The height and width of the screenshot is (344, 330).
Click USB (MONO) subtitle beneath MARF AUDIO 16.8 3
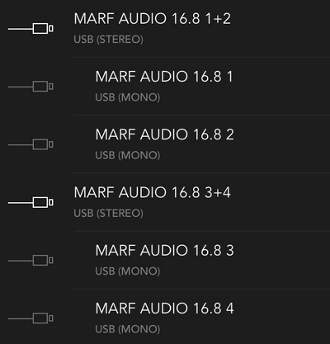(128, 271)
